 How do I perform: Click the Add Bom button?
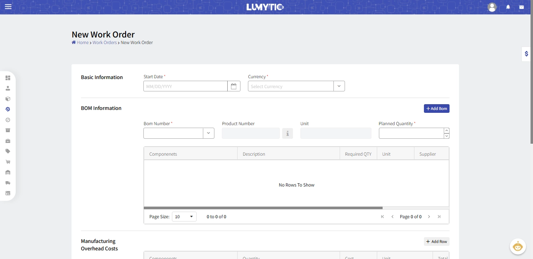436,108
